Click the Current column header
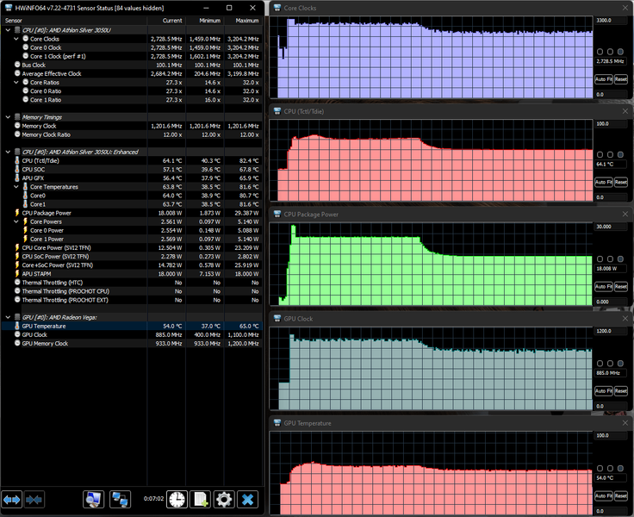Screen dimensions: 634x517 pos(166,21)
